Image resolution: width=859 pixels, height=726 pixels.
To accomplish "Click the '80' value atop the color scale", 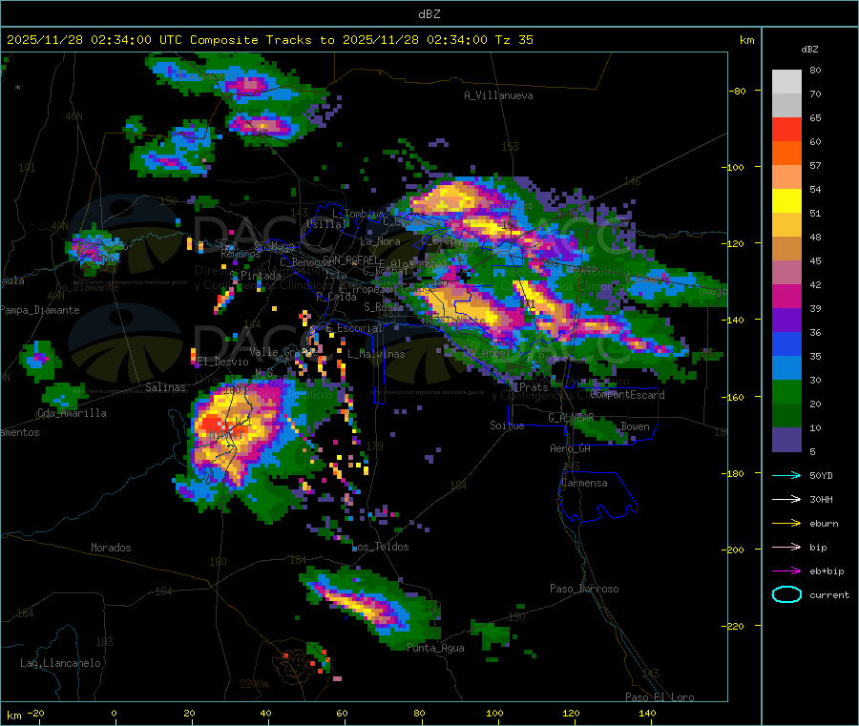I will point(815,70).
